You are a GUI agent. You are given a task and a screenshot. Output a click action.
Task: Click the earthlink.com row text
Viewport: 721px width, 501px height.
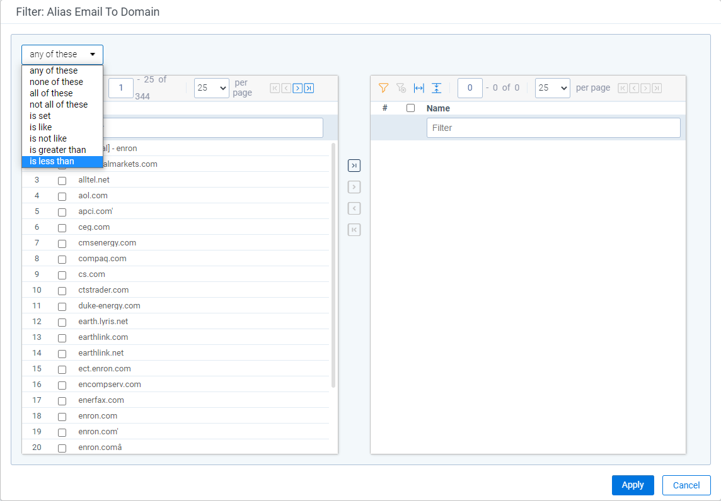(x=103, y=337)
